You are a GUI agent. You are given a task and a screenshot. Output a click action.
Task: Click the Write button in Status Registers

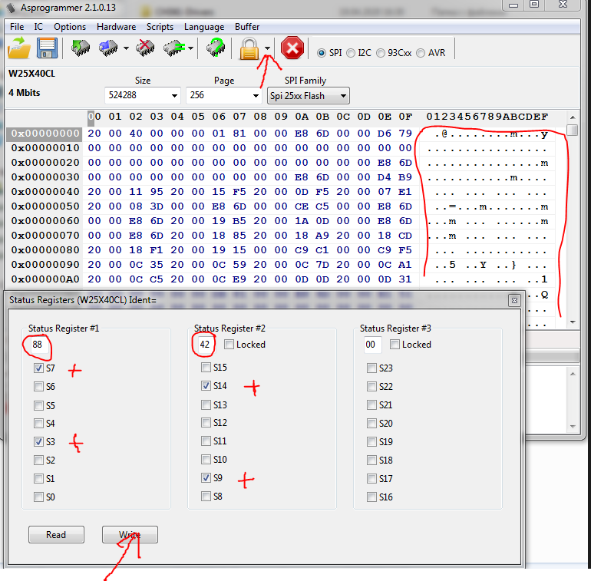(130, 535)
